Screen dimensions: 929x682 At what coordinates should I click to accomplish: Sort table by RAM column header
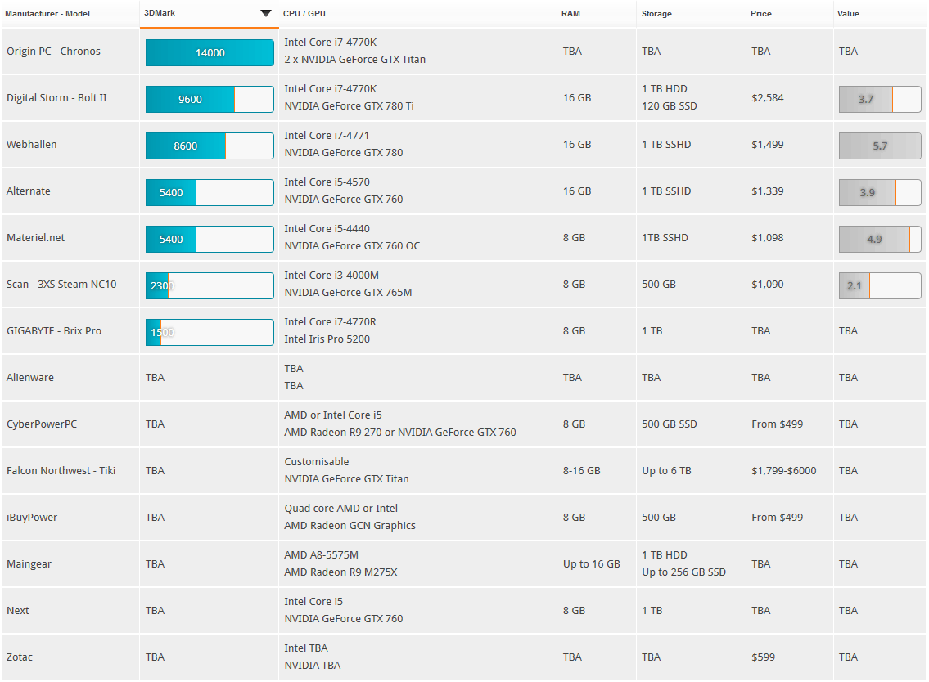tap(570, 14)
